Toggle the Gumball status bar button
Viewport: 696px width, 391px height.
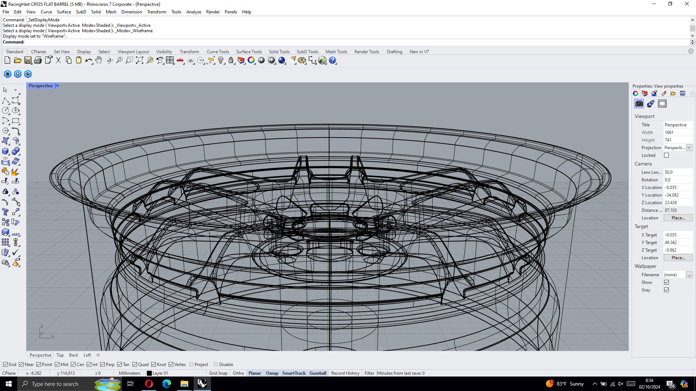(318, 373)
